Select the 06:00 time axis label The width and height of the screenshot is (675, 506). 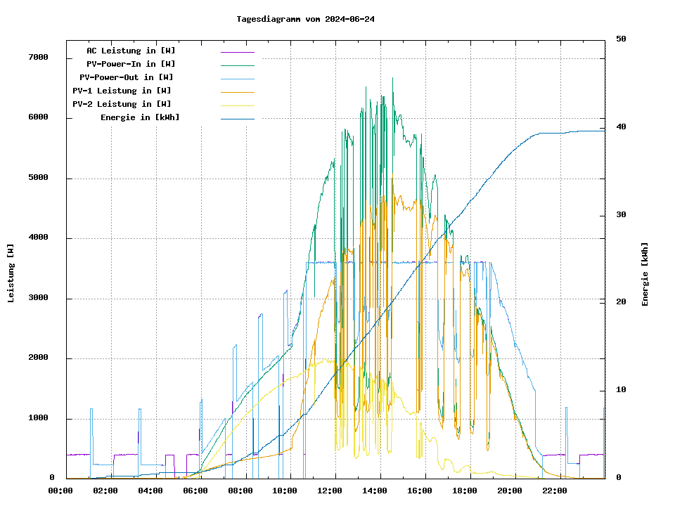(x=195, y=491)
